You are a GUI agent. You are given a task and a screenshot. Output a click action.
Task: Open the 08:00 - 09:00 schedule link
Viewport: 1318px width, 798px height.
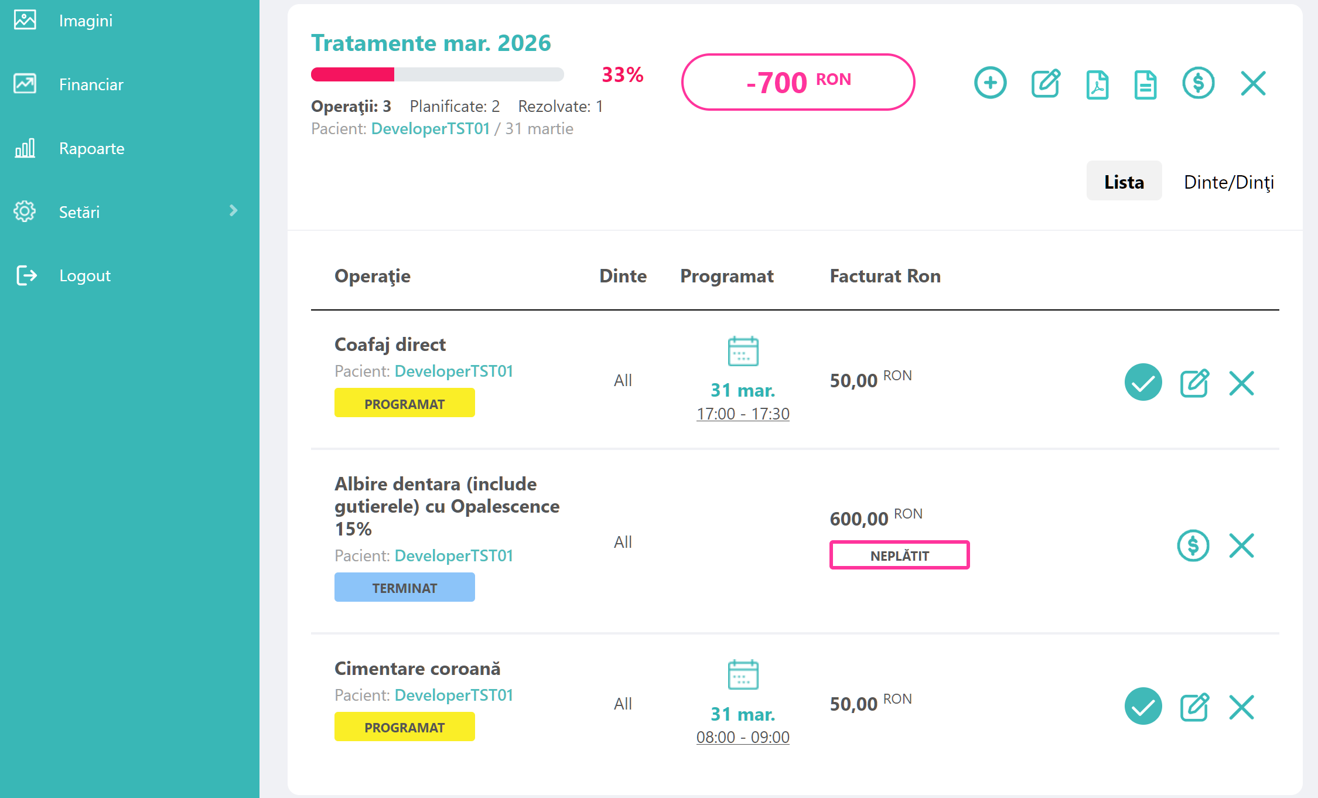click(x=742, y=737)
